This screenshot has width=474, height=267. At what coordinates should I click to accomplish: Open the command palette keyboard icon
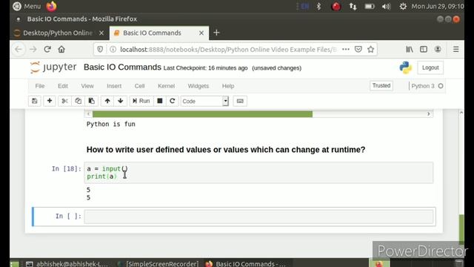(x=240, y=101)
